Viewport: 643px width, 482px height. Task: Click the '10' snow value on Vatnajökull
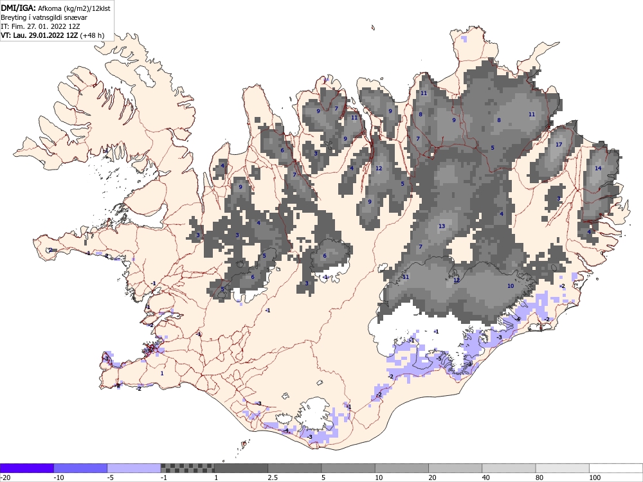coord(511,286)
